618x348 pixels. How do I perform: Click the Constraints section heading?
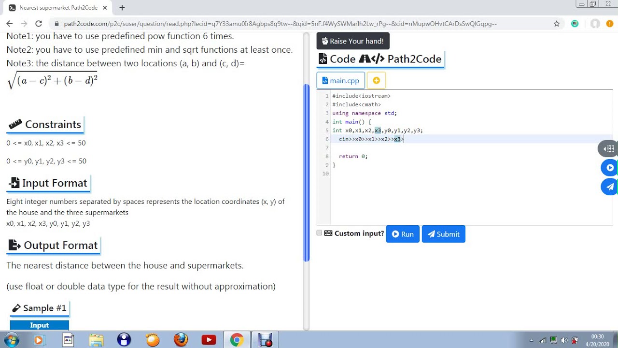45,124
